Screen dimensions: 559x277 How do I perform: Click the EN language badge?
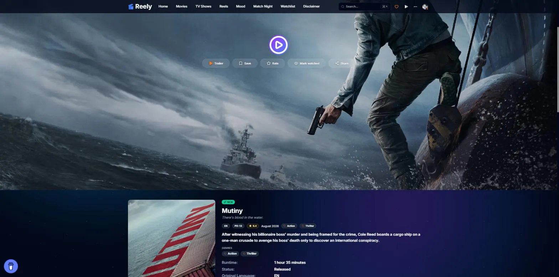(226, 226)
